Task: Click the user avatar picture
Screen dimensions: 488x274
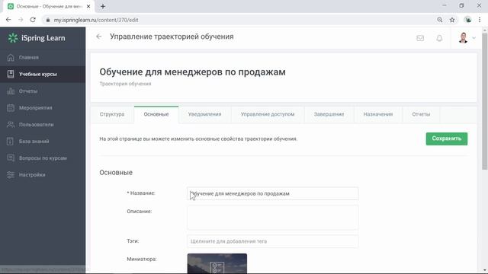Action: pos(463,38)
